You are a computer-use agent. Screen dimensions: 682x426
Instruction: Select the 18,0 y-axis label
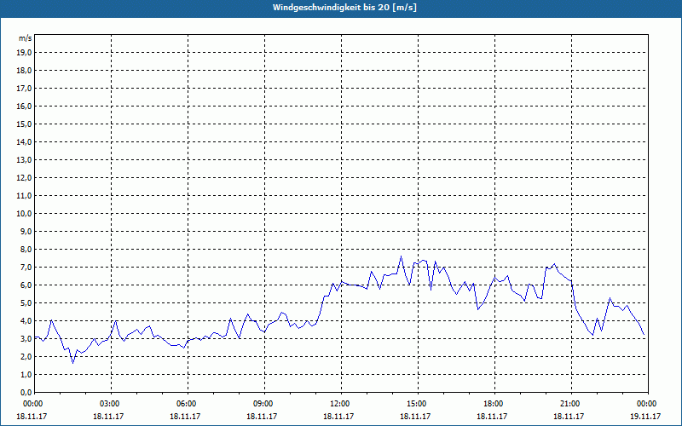[x=25, y=71]
